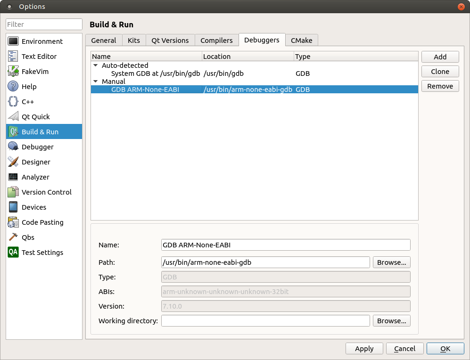470x360 pixels.
Task: Collapse the Auto-detected debuggers group
Action: pos(96,65)
